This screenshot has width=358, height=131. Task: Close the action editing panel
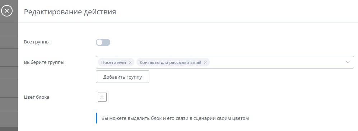(7, 11)
